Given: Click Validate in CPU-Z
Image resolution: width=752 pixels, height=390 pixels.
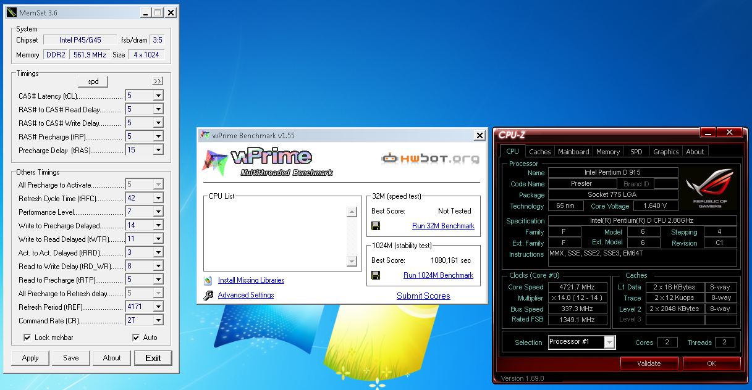Looking at the screenshot, I should click(649, 363).
